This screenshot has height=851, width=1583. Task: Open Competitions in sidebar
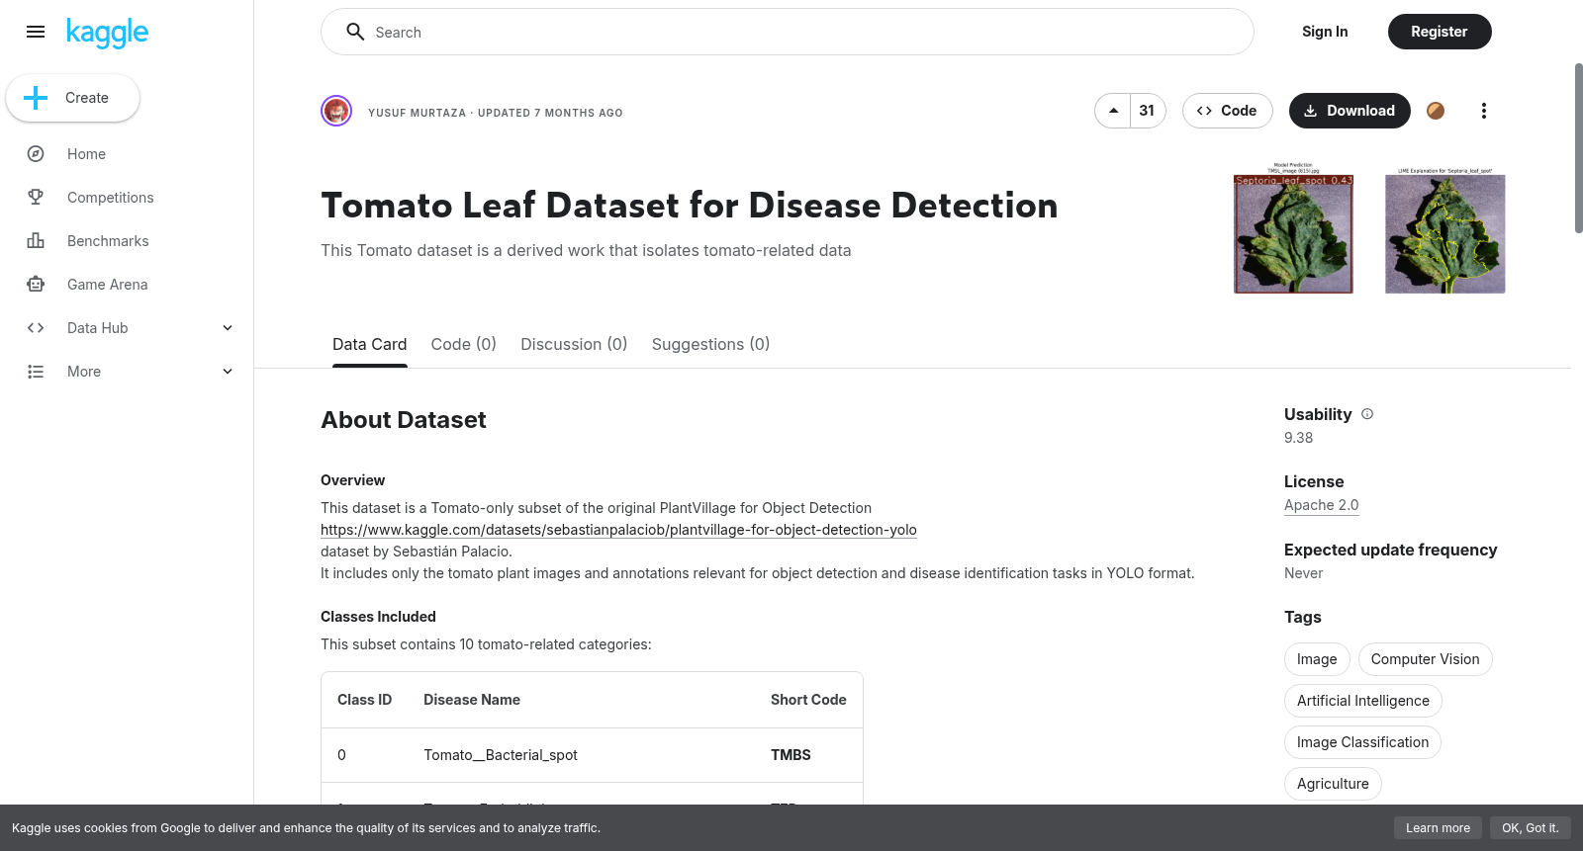click(111, 198)
